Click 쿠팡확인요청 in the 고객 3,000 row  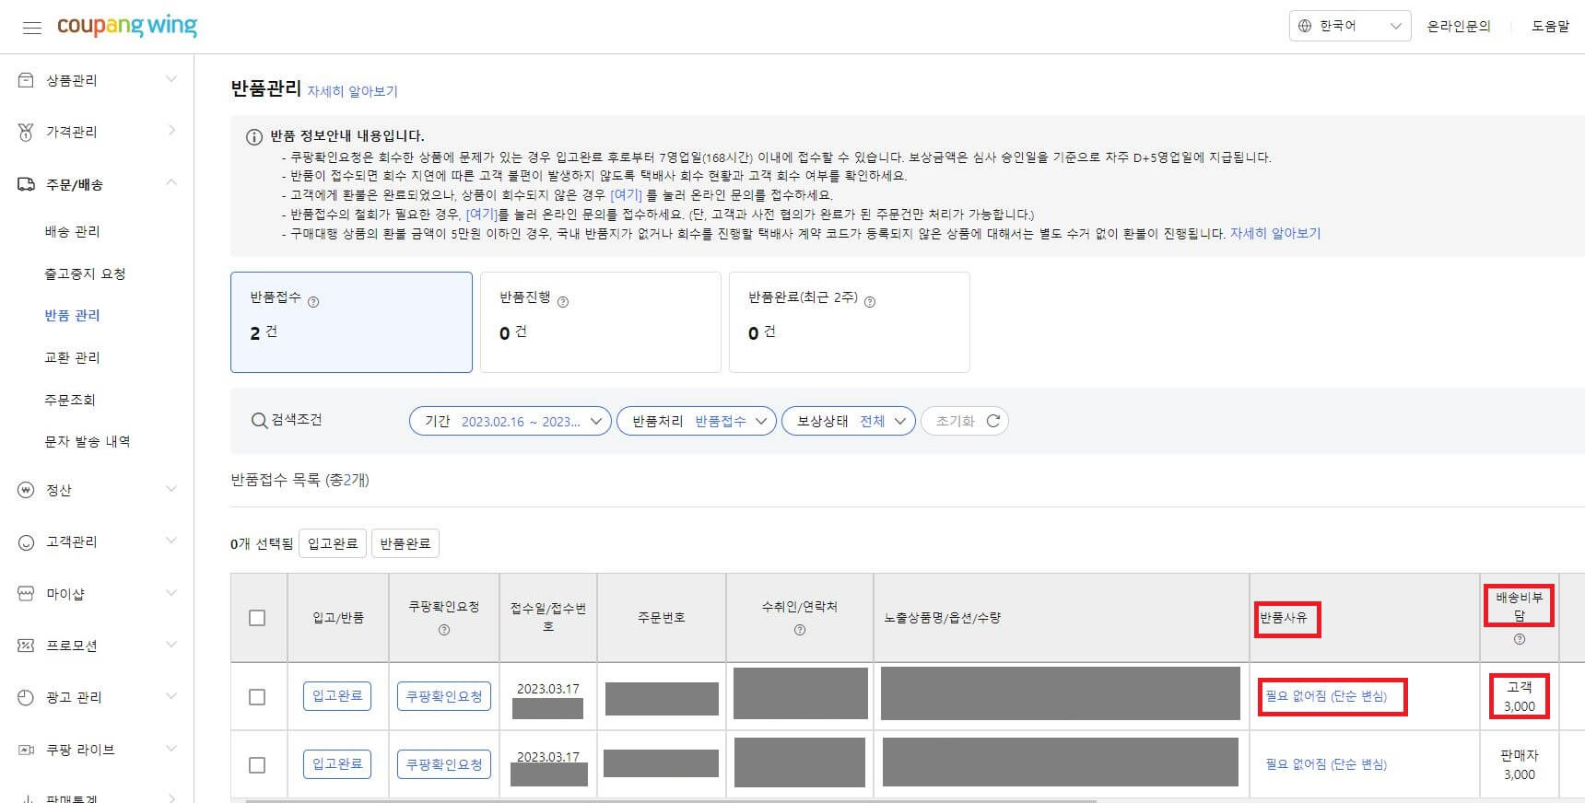click(x=444, y=696)
